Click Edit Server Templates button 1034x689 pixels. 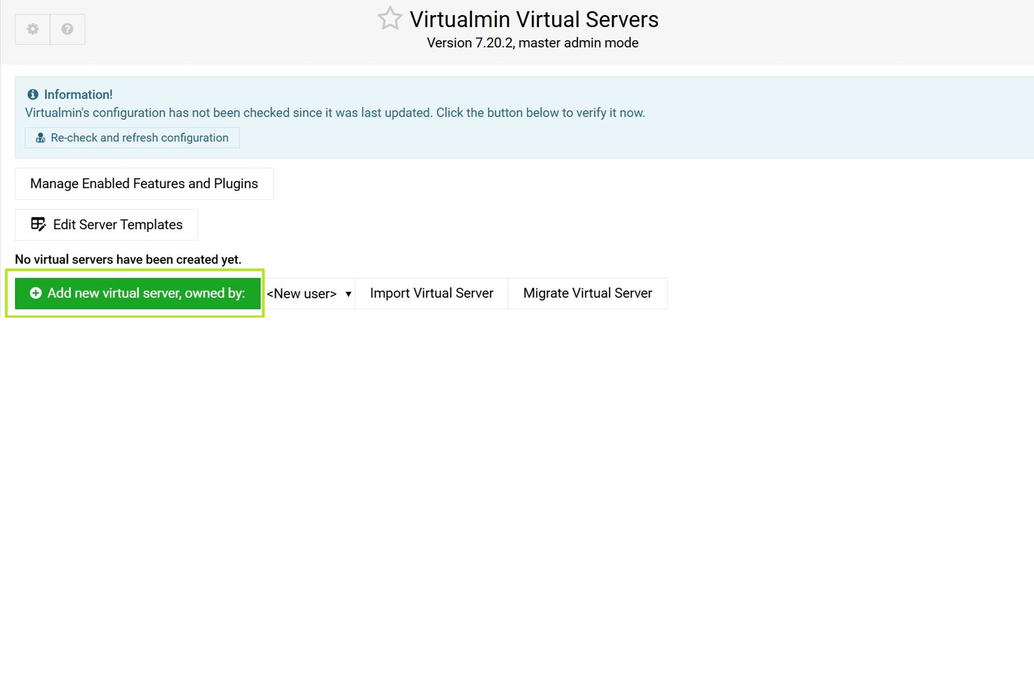tap(107, 224)
